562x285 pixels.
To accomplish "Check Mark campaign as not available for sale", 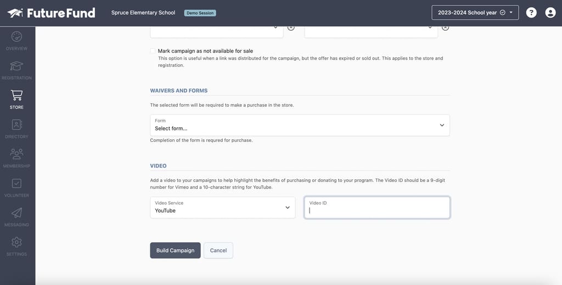I will click(x=153, y=51).
